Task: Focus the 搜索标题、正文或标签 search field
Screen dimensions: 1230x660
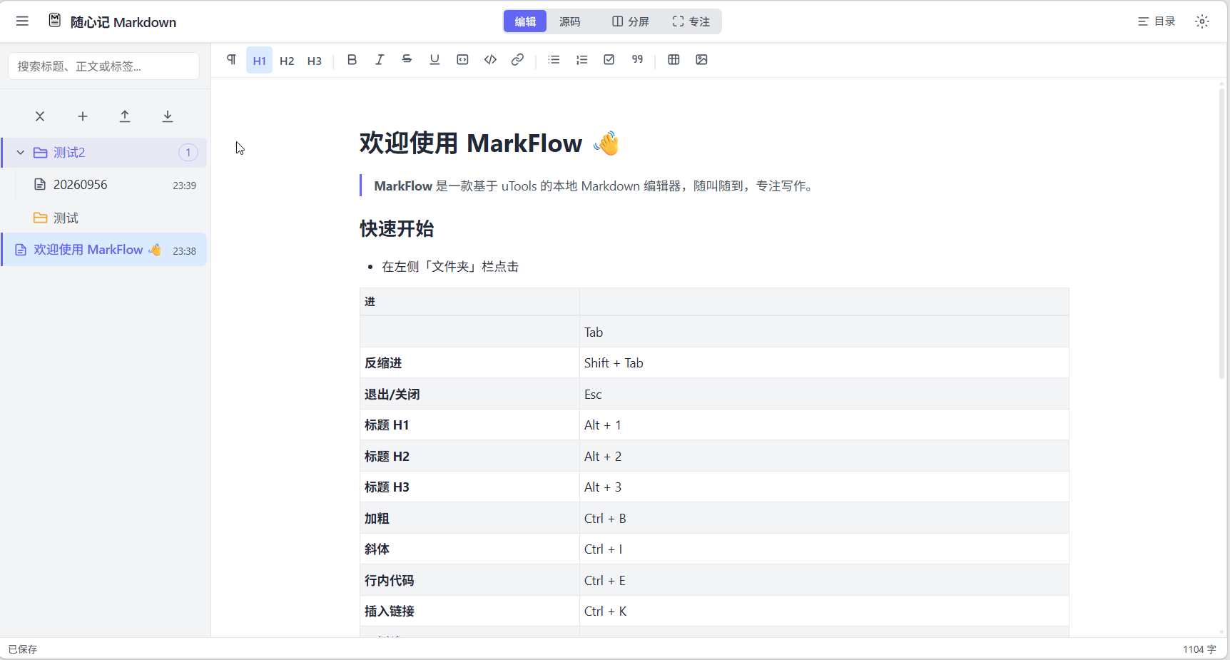Action: tap(104, 66)
